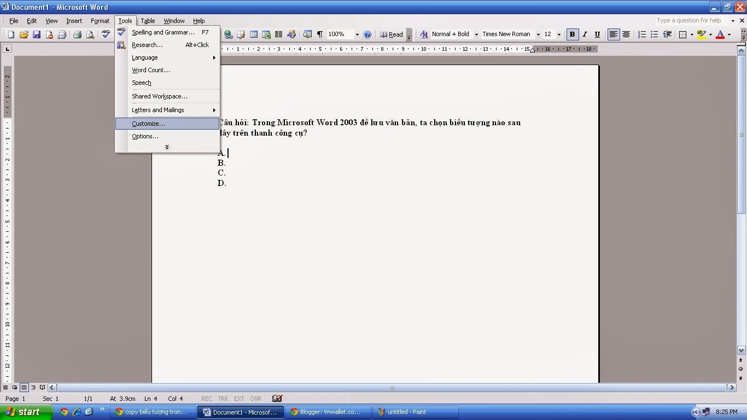Click the E-mail icon on toolbar
Screen dimensions: 747x420
pyautogui.click(x=62, y=34)
